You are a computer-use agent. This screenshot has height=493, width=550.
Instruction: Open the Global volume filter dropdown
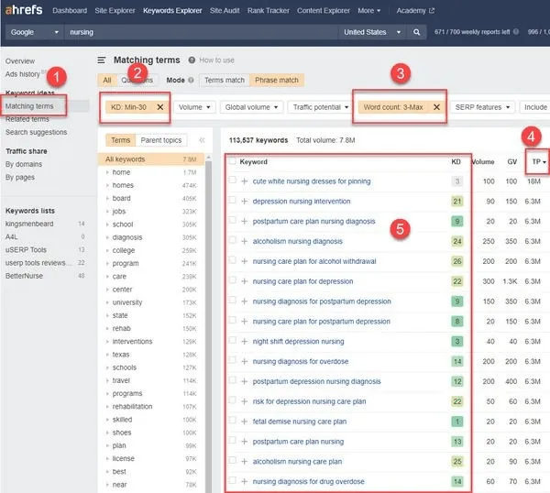[251, 107]
